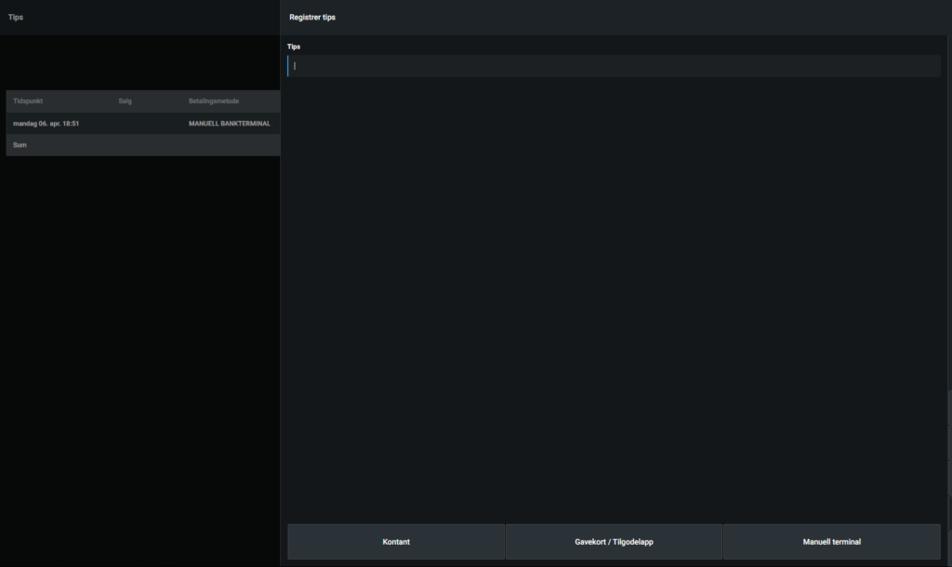Click the dimmed area above the tips table
This screenshot has height=567, width=952.
click(139, 63)
